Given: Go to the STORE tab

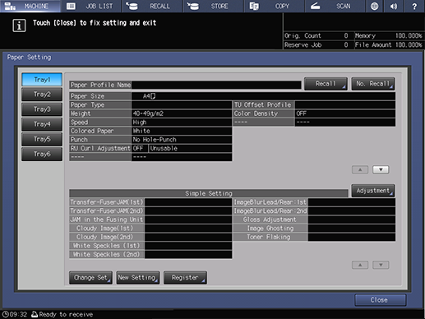Looking at the screenshot, I should coord(213,6).
